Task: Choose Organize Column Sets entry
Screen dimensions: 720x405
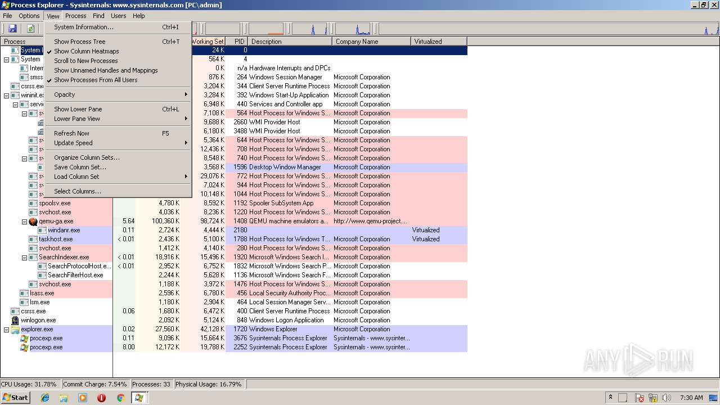Action: click(118, 157)
